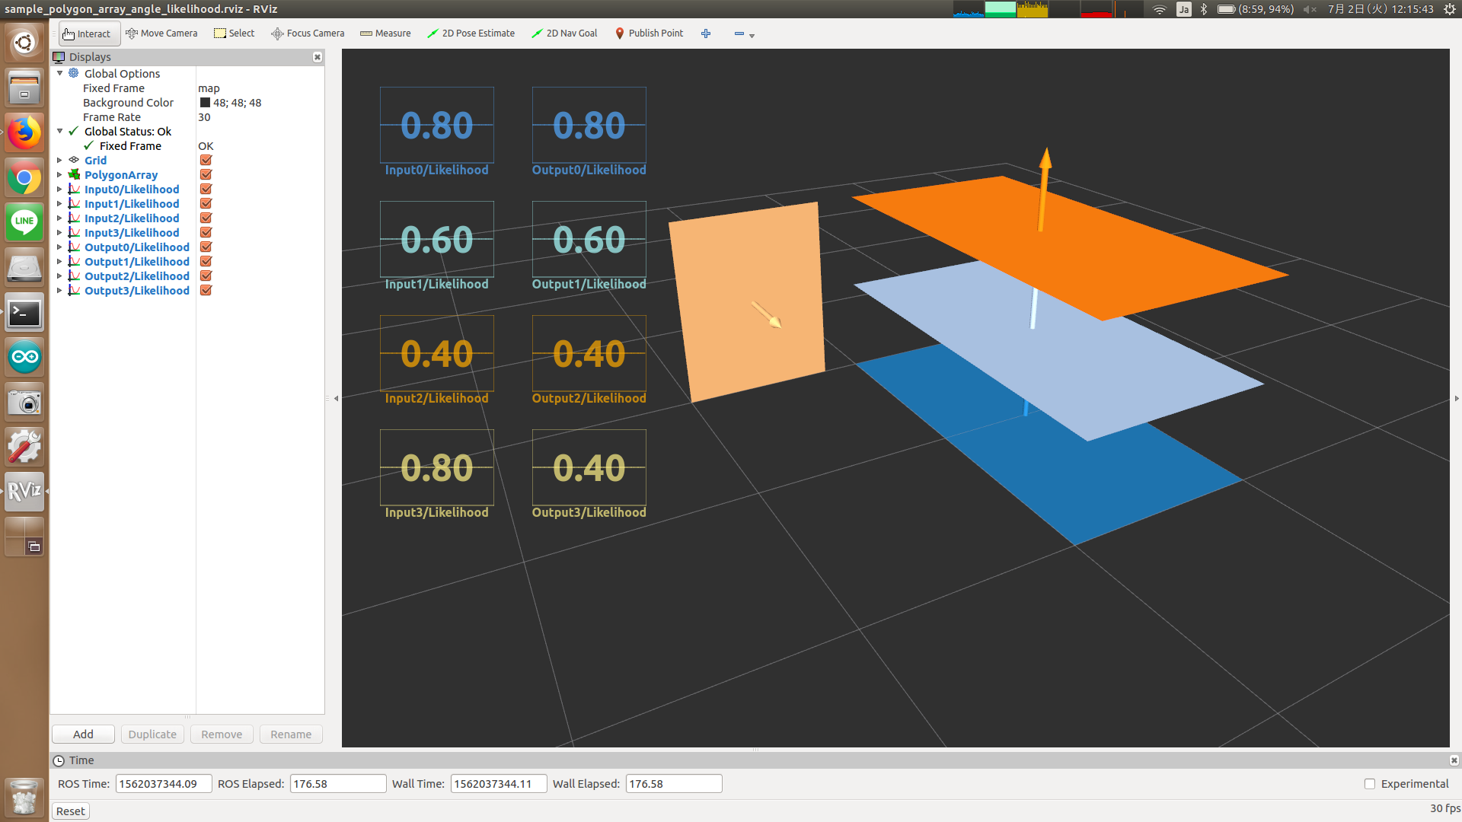Expand Output2/Likelihood tree node
Image resolution: width=1462 pixels, height=822 pixels.
click(60, 276)
